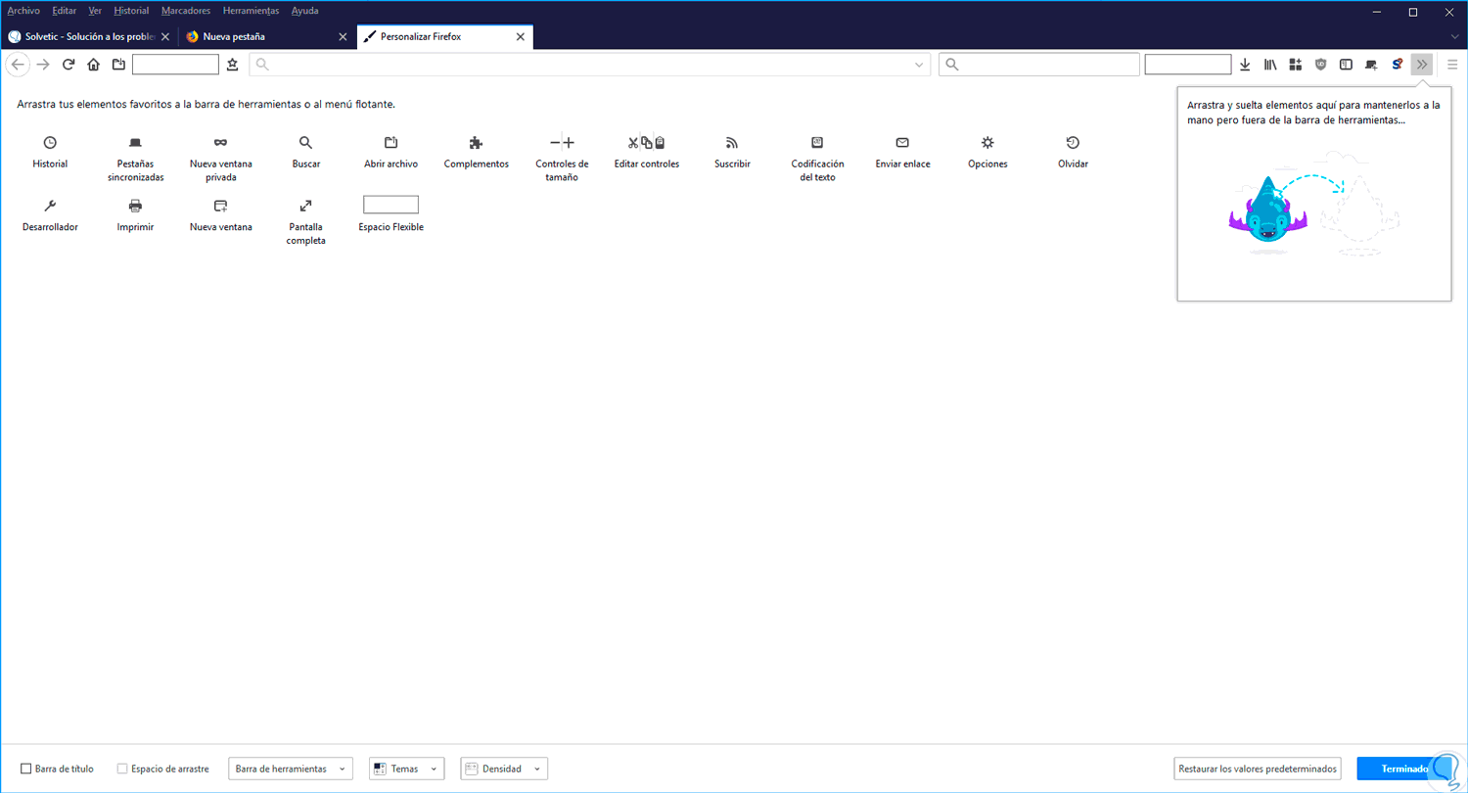Open the Marcadores menu
The width and height of the screenshot is (1468, 793).
[x=186, y=11]
